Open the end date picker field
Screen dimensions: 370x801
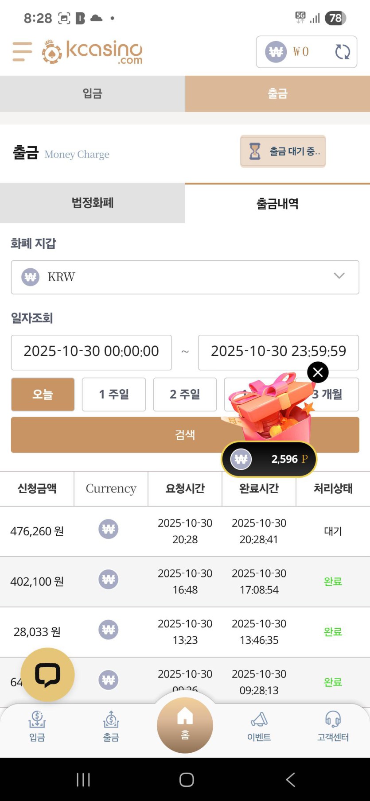click(x=278, y=352)
